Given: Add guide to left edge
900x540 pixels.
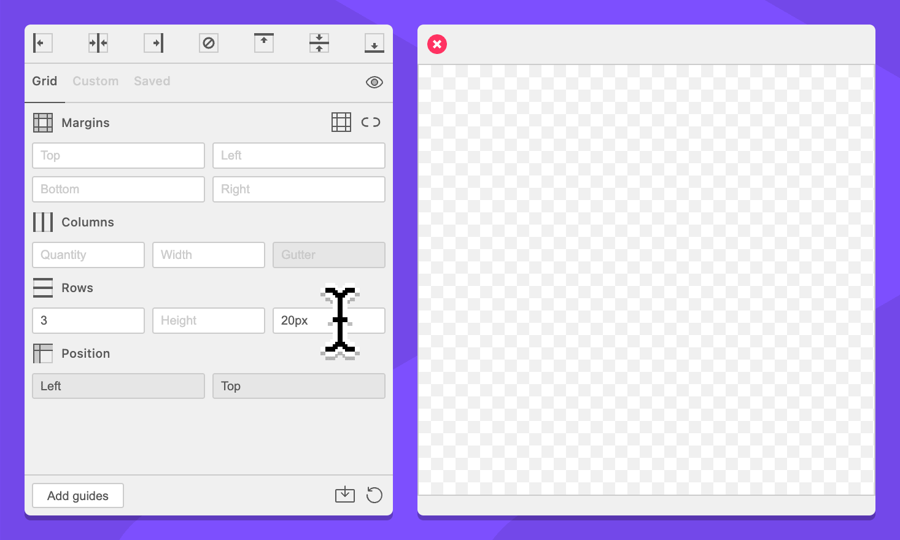Looking at the screenshot, I should tap(42, 43).
